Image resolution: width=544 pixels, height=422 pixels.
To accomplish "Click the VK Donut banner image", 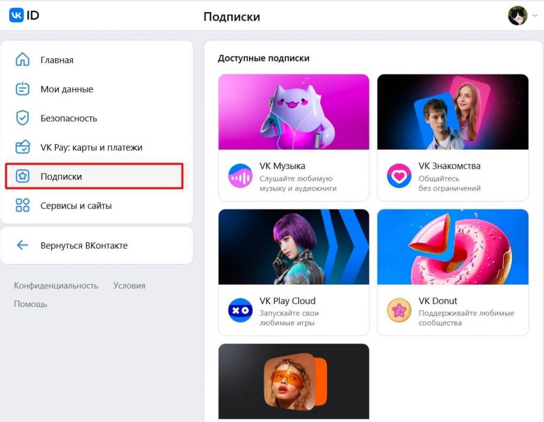I will point(453,247).
